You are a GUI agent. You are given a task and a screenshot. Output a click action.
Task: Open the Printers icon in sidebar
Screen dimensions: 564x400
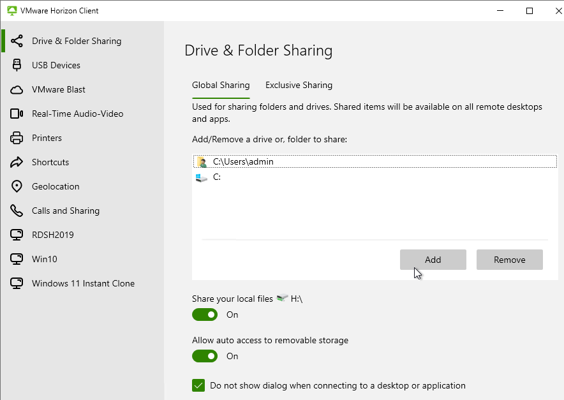tap(17, 138)
